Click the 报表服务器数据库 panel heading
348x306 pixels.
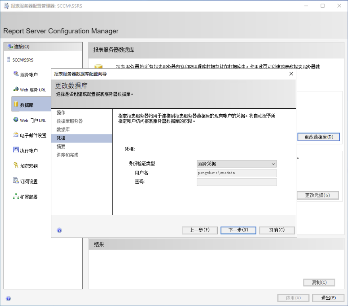(x=114, y=50)
